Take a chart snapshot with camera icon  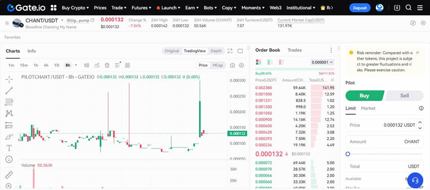pos(233,65)
